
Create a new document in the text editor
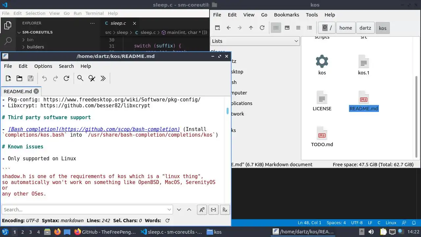8,78
